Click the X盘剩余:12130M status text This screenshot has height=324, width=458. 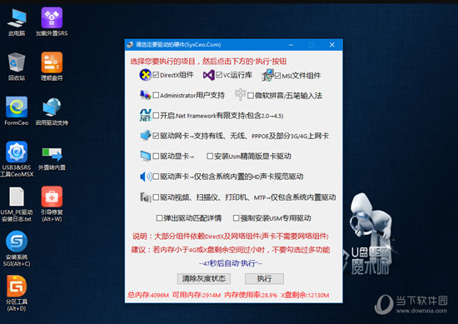pos(305,295)
